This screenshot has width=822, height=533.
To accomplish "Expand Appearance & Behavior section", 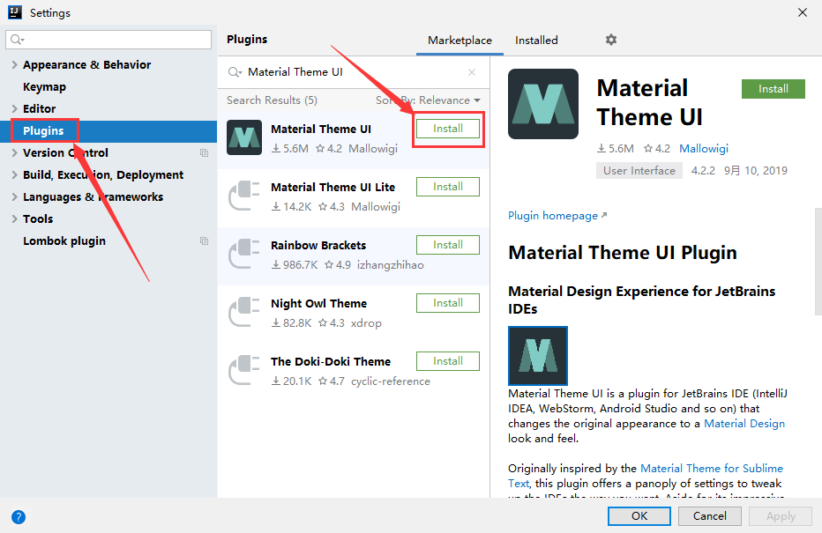I will pos(14,64).
